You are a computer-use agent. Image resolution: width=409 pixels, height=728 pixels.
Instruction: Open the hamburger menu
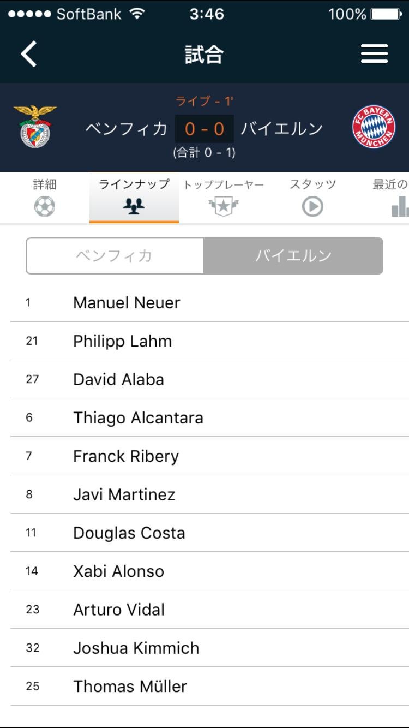tap(374, 54)
